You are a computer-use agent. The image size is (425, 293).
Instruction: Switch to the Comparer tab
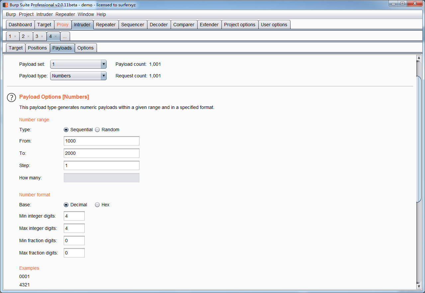coord(184,24)
